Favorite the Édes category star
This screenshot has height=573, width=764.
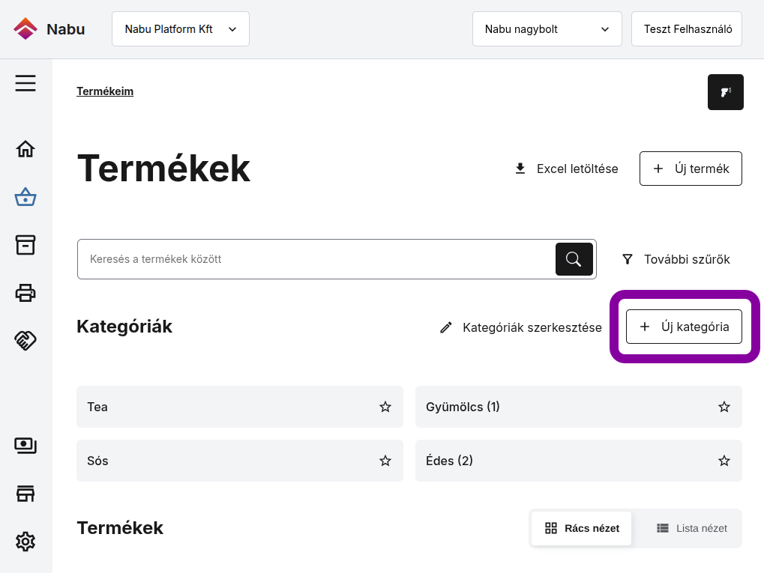coord(724,461)
